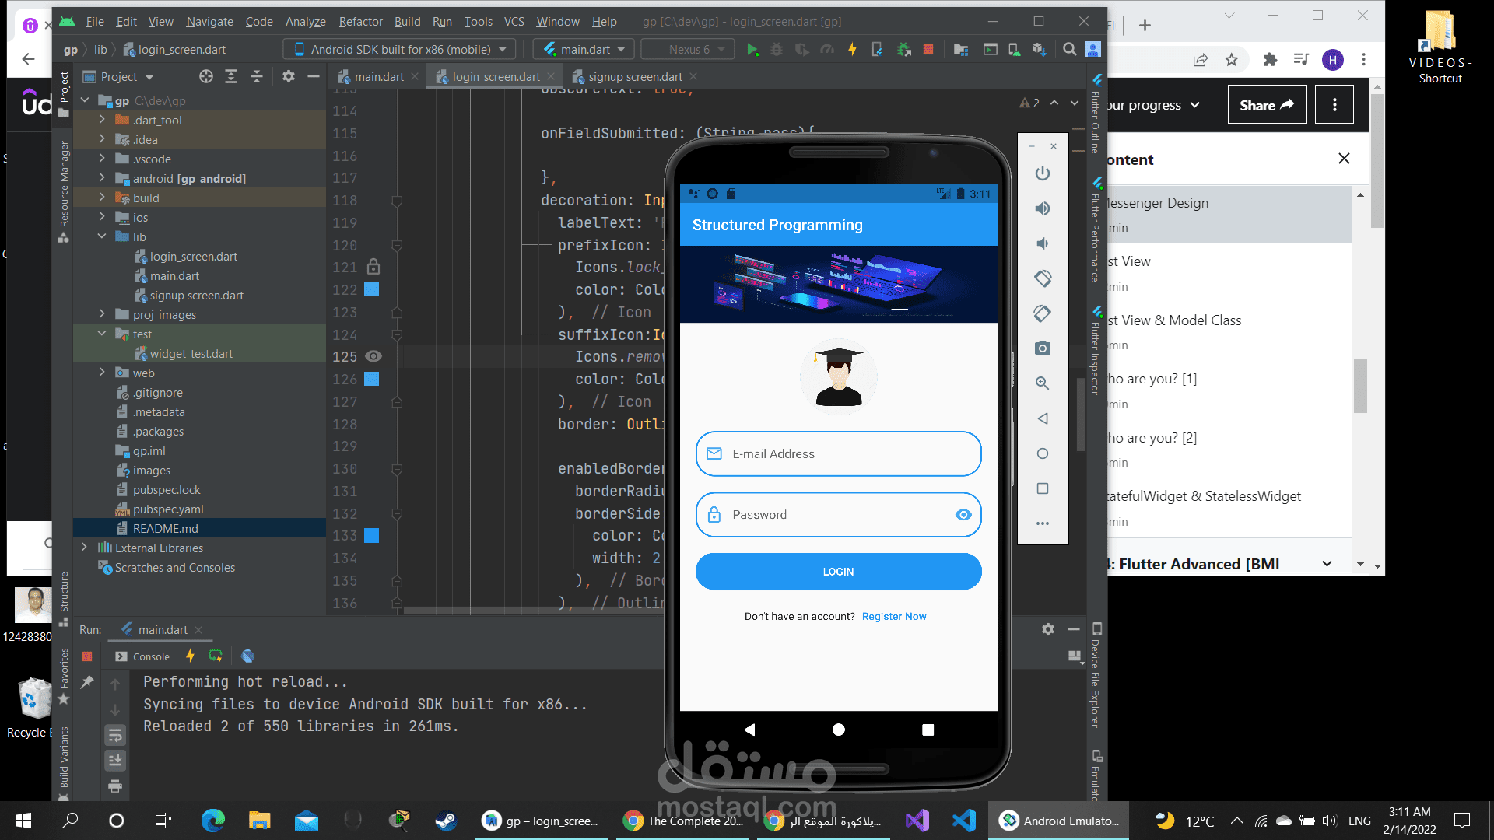Viewport: 1494px width, 840px height.
Task: Switch to main.dart editor tab
Action: pyautogui.click(x=378, y=76)
